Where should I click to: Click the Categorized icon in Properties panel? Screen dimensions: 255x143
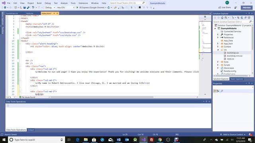(x=215, y=91)
